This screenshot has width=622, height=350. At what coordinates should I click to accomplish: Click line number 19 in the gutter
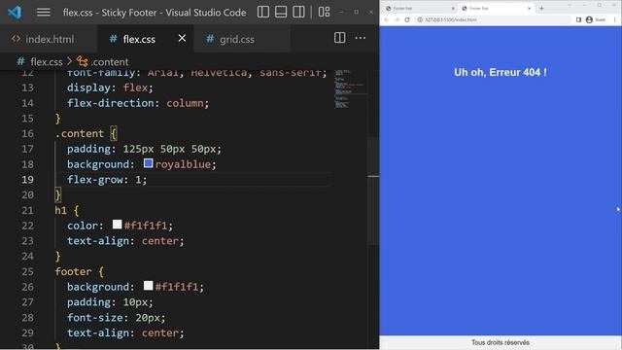click(x=27, y=180)
